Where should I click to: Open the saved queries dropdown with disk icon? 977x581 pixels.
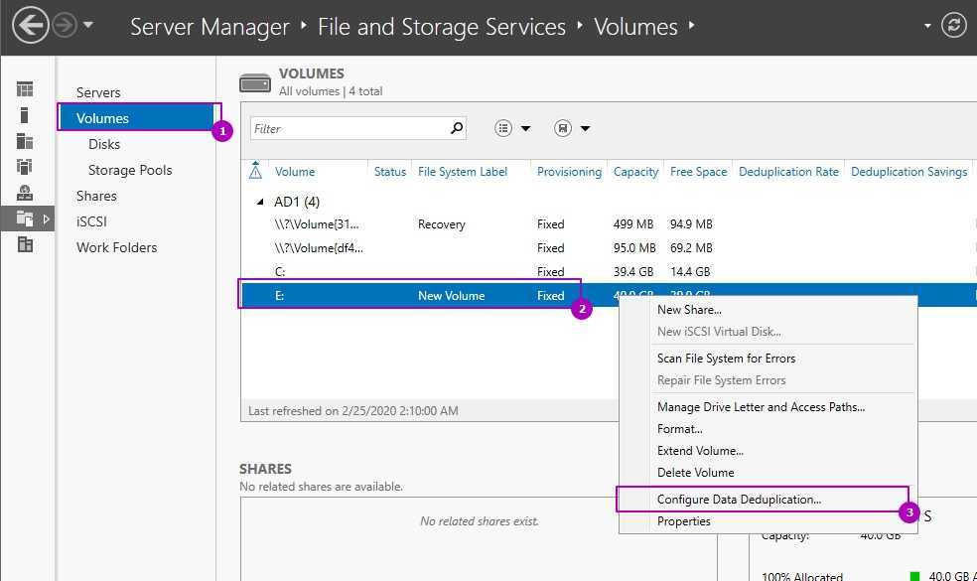click(x=572, y=128)
